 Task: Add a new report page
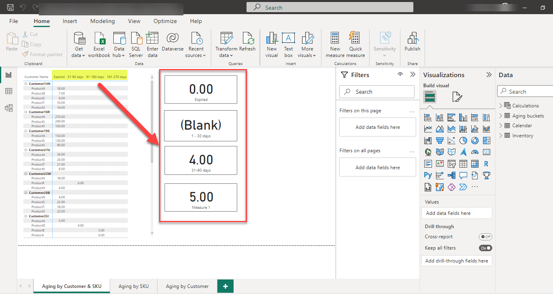pyautogui.click(x=225, y=286)
